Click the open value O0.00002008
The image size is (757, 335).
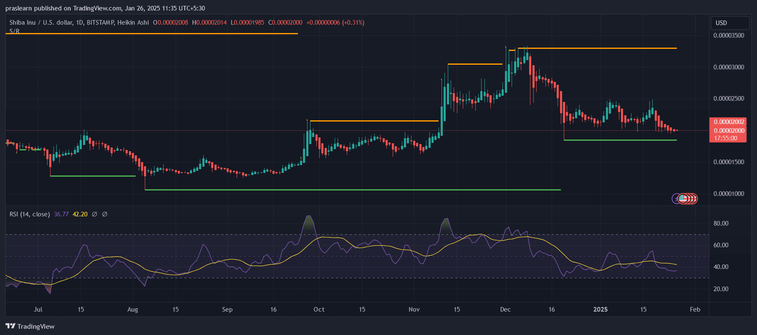[x=170, y=23]
